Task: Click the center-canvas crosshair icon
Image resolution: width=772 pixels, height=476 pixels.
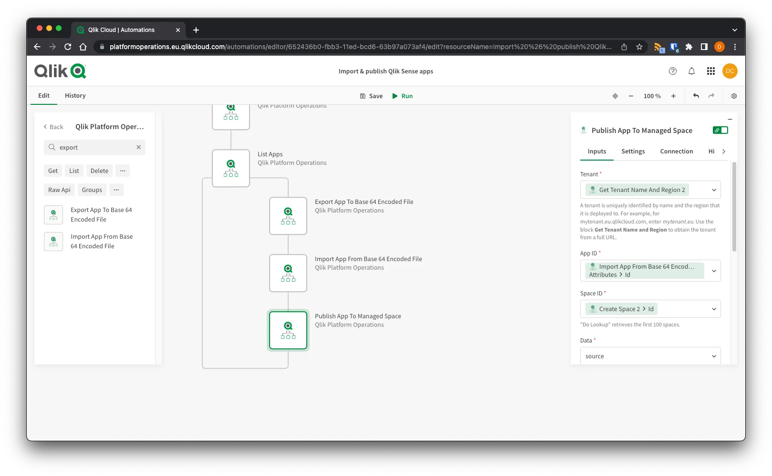Action: (615, 96)
